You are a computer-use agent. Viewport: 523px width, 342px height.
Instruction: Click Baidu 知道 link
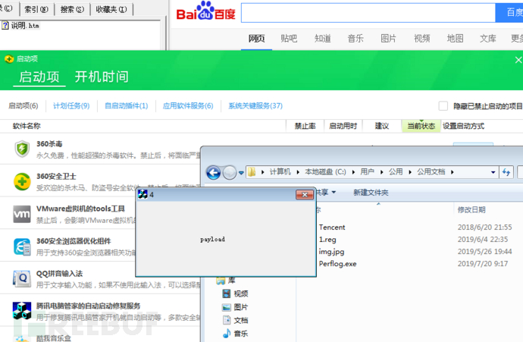click(x=323, y=39)
